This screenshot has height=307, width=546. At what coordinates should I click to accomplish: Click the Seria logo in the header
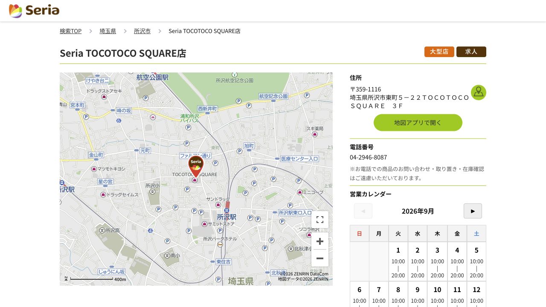34,11
